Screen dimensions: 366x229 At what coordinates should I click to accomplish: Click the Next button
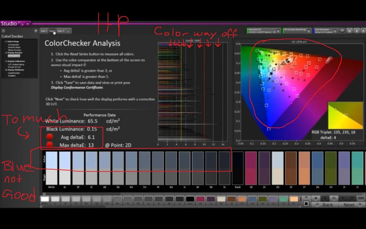(349, 205)
